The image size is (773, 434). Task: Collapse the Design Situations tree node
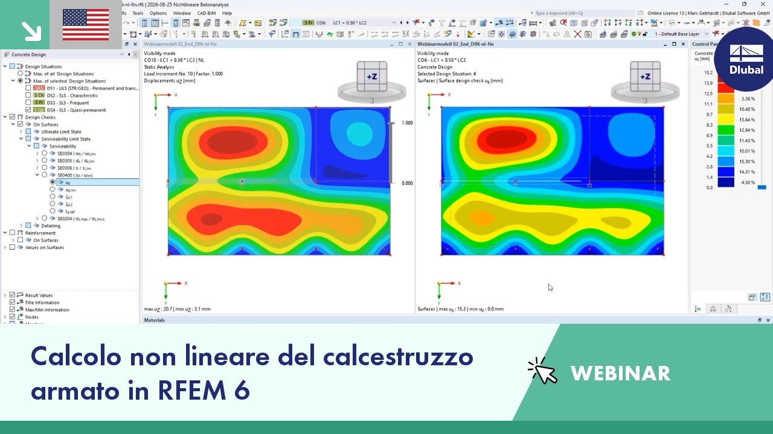[5, 66]
